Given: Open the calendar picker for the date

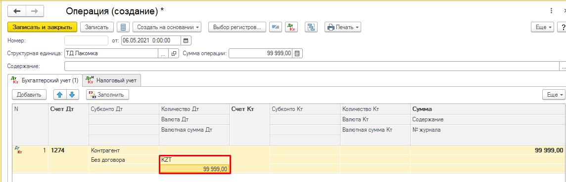Looking at the screenshot, I should [186, 40].
